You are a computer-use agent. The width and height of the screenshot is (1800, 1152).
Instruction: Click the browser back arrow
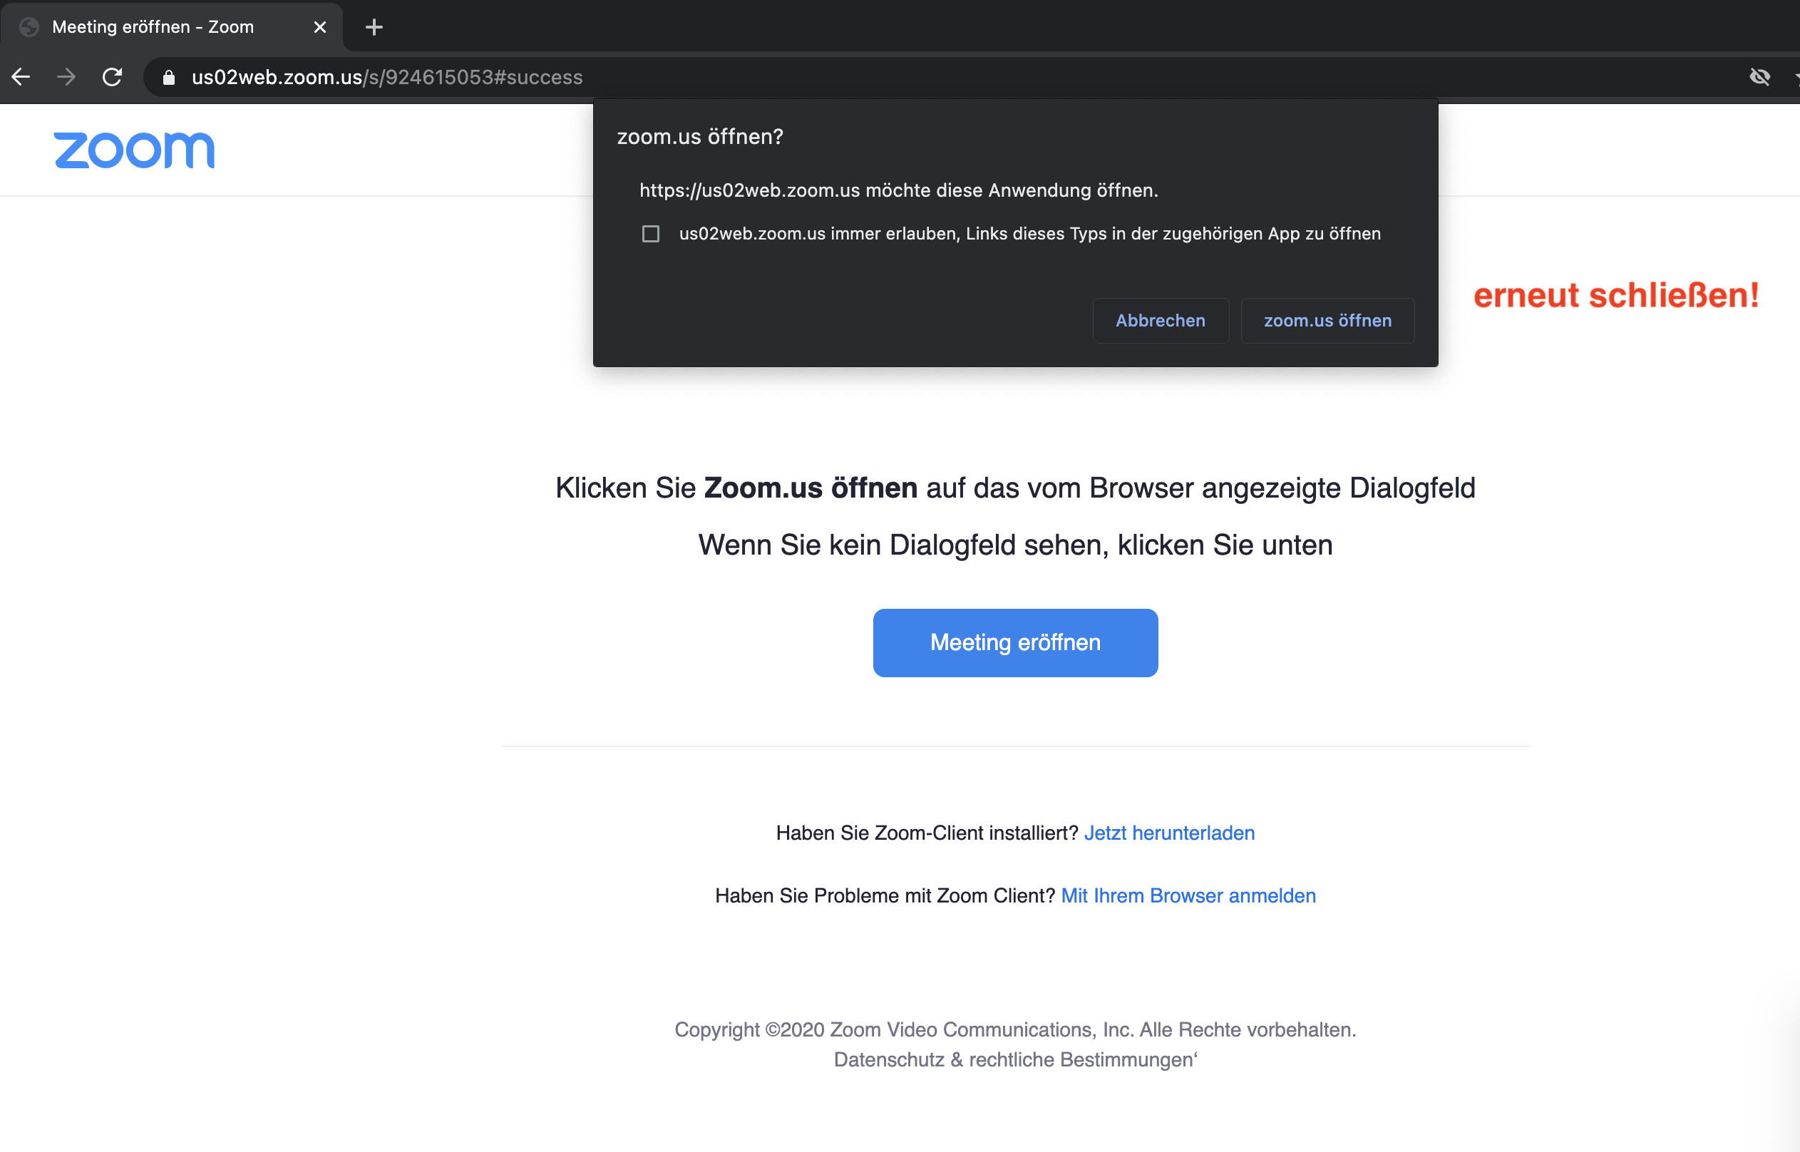pyautogui.click(x=21, y=77)
